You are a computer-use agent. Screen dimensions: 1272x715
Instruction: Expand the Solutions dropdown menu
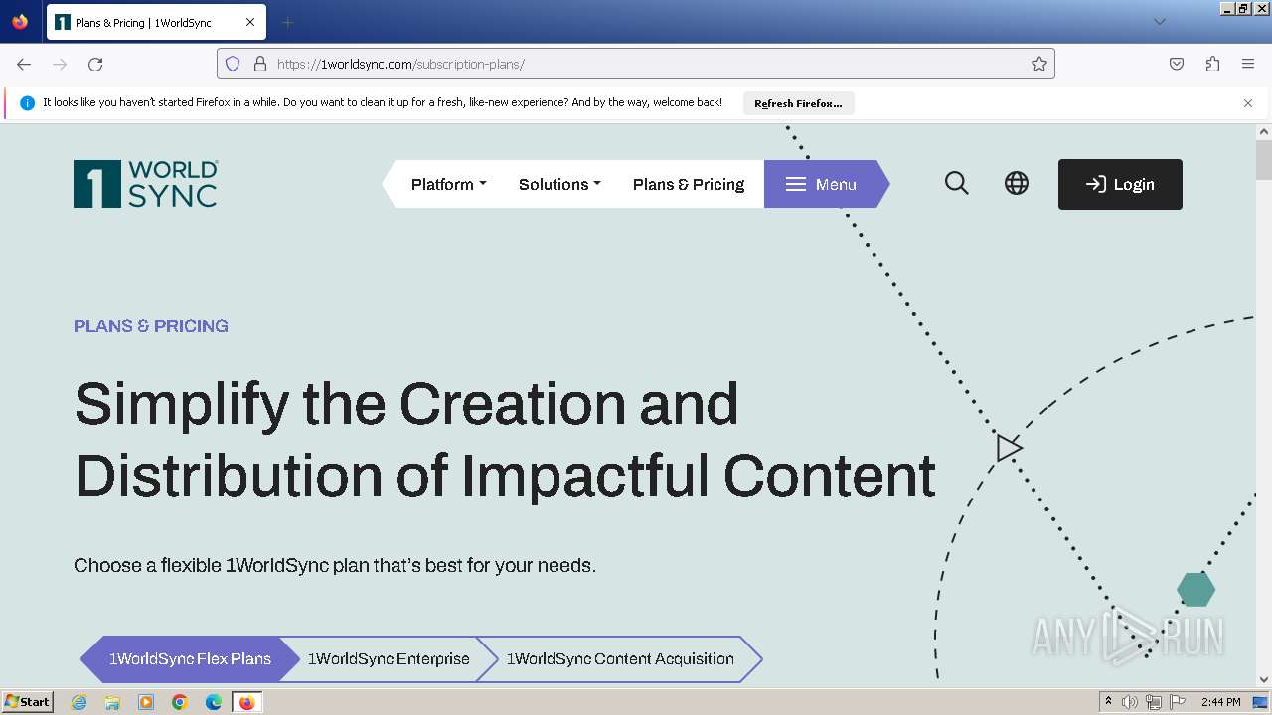click(559, 184)
